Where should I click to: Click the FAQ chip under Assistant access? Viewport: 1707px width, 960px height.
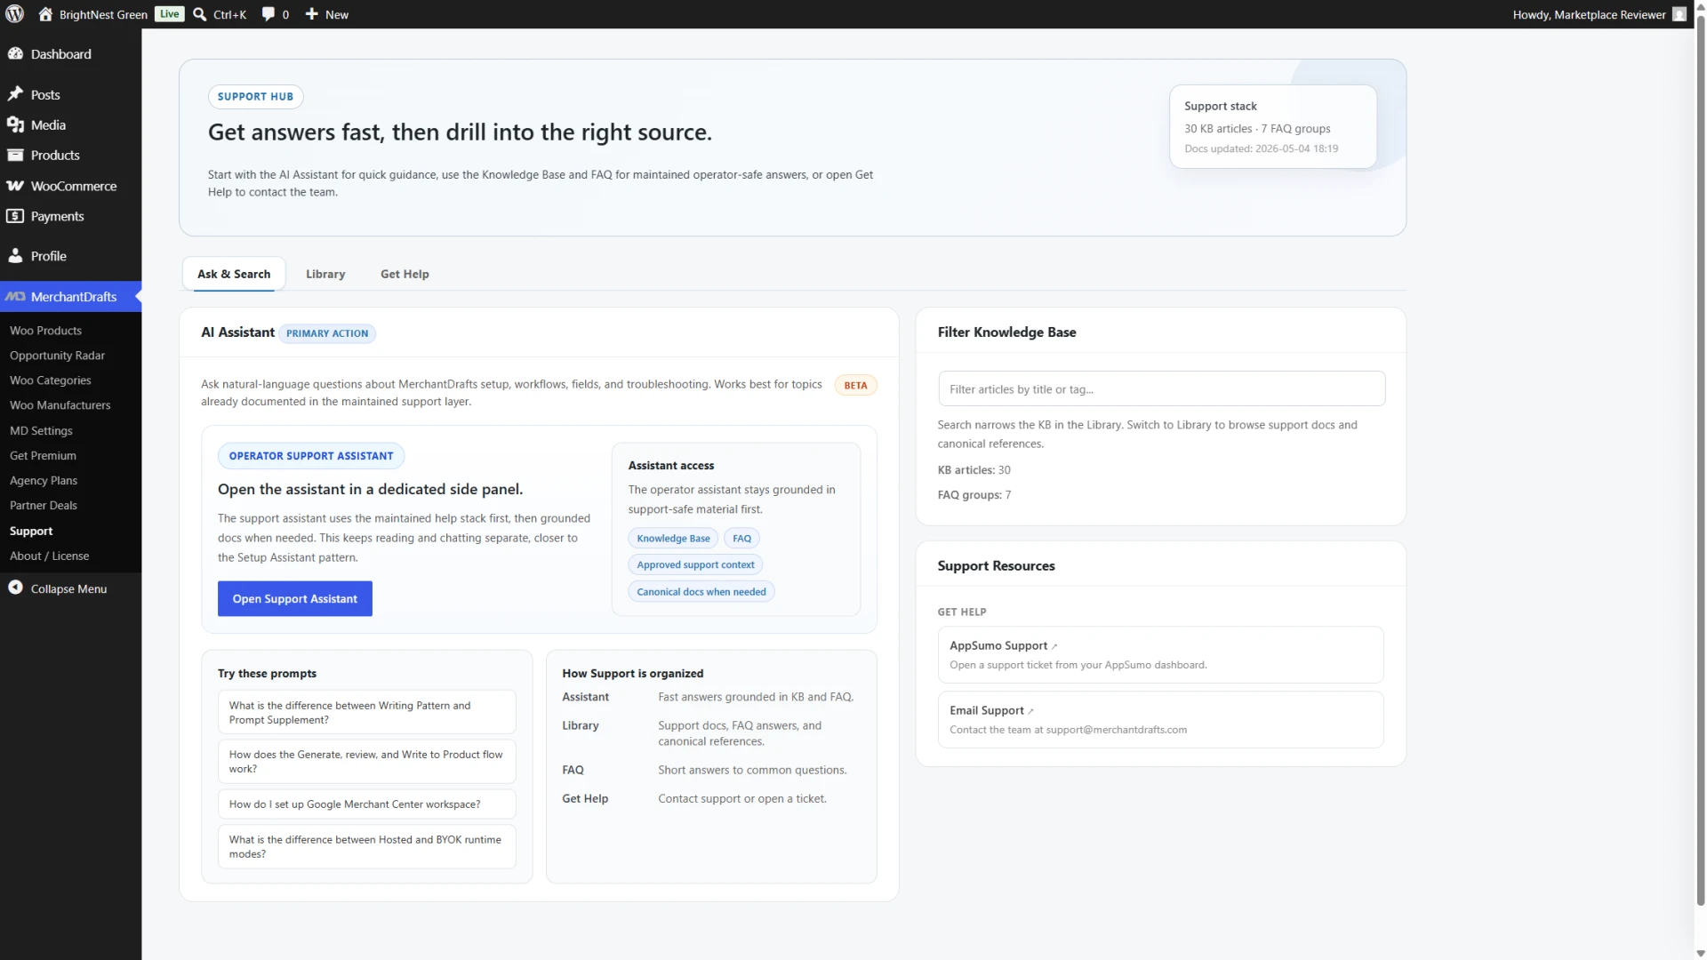741,538
